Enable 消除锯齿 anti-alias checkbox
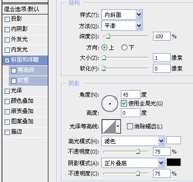The height and width of the screenshot is (182, 193). [x=130, y=126]
